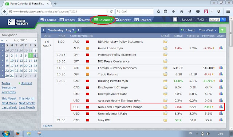Viewport: 233px width, 137px height.
Task: Click in the browser Cari search box
Action: point(135,11)
